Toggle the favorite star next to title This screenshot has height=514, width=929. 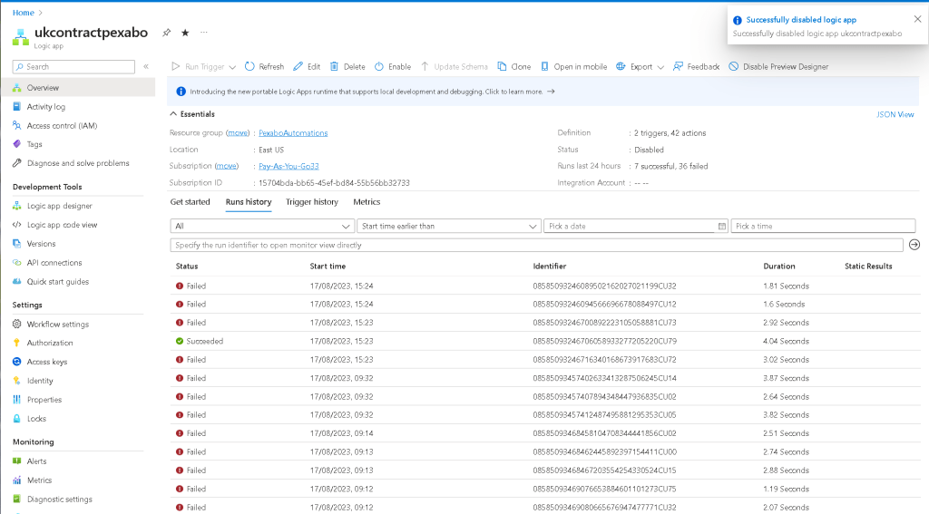(x=185, y=33)
